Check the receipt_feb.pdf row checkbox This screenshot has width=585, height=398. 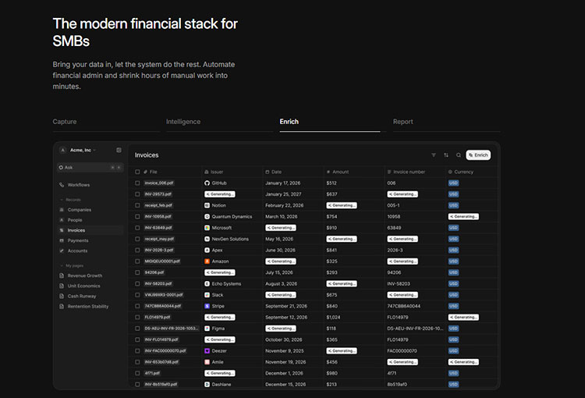pyautogui.click(x=137, y=205)
